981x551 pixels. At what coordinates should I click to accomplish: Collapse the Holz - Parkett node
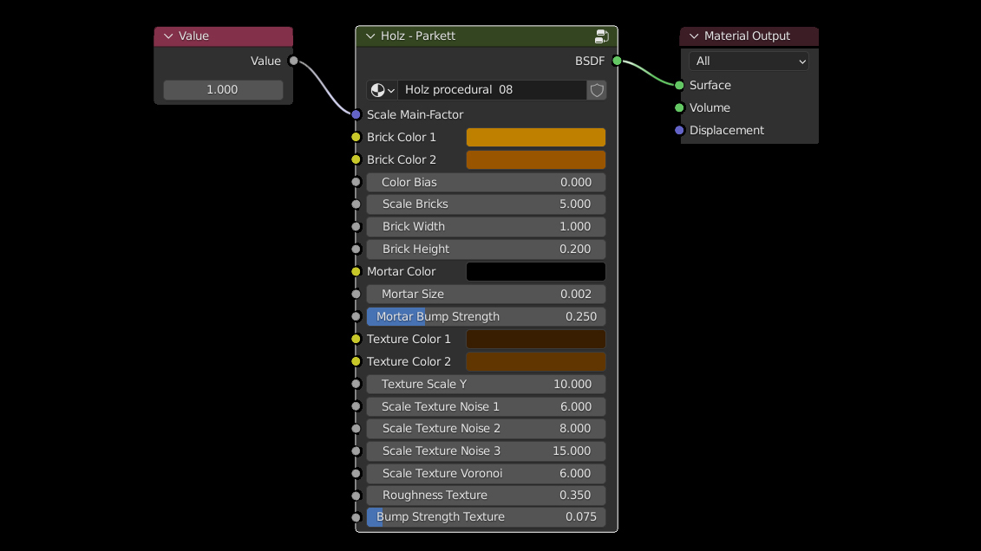(370, 36)
